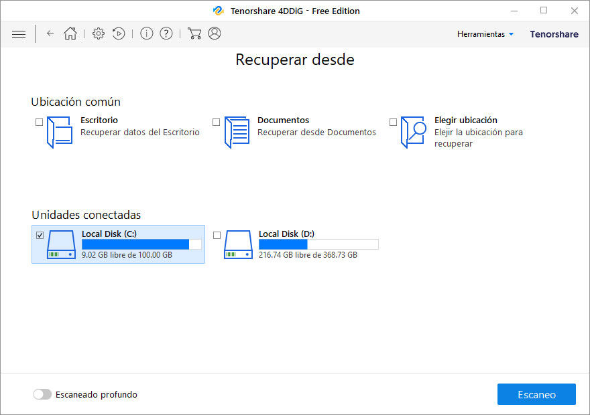This screenshot has width=590, height=415.
Task: Click the 'Local Disk (D:)' label
Action: pyautogui.click(x=286, y=234)
